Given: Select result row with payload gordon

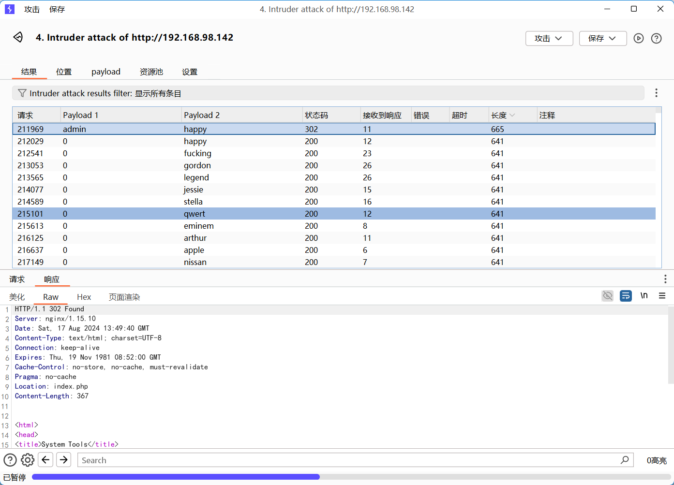Looking at the screenshot, I should 334,165.
